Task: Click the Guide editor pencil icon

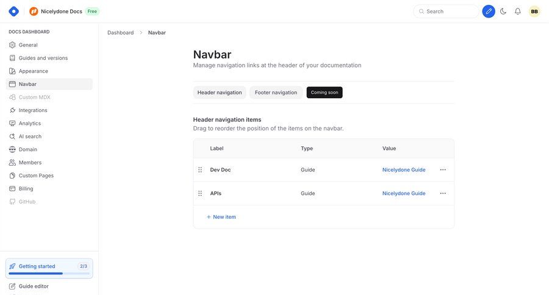Action: 12,286
